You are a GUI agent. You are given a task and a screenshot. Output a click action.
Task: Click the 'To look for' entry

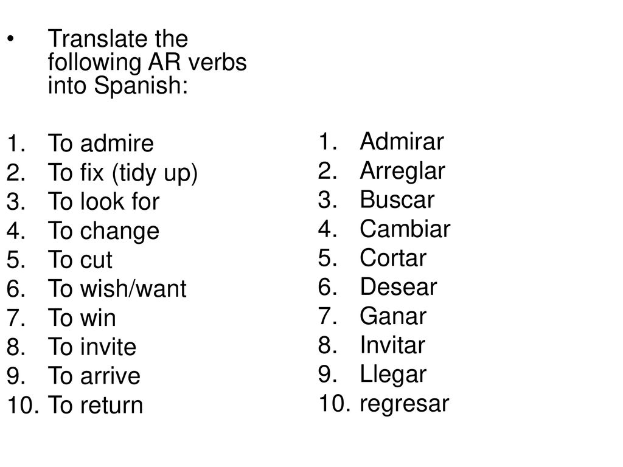[103, 201]
